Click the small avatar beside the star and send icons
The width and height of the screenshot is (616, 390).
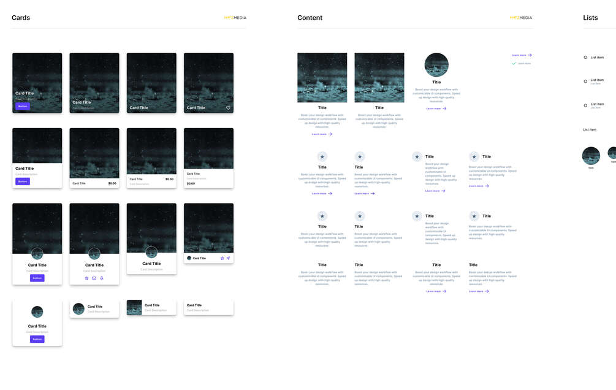(x=189, y=258)
